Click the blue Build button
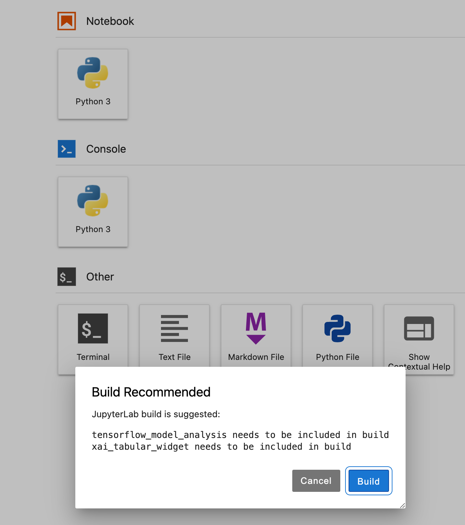 click(369, 481)
